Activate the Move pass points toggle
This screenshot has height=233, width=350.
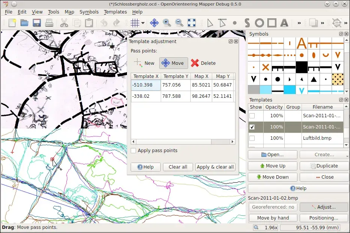tap(173, 63)
